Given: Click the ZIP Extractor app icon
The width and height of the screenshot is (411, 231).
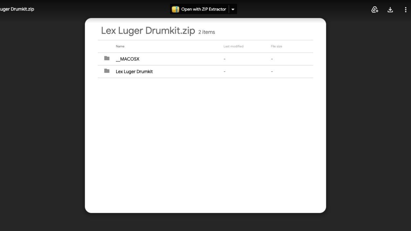Looking at the screenshot, I should tap(175, 9).
